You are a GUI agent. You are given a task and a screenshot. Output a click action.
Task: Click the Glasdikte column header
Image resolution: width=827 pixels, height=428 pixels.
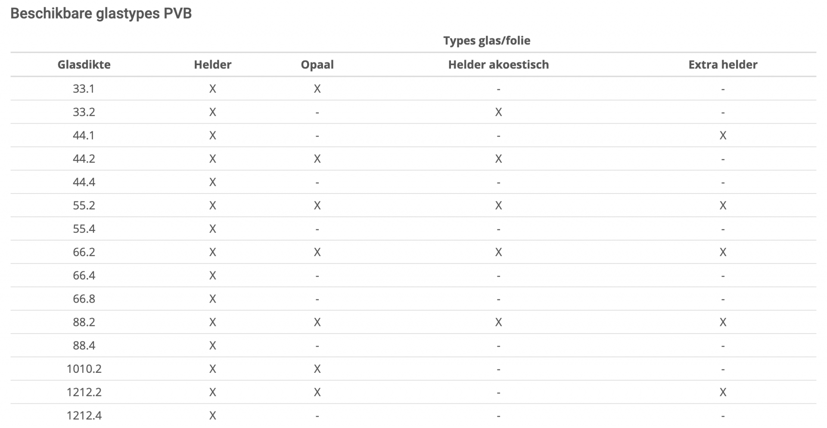[84, 65]
